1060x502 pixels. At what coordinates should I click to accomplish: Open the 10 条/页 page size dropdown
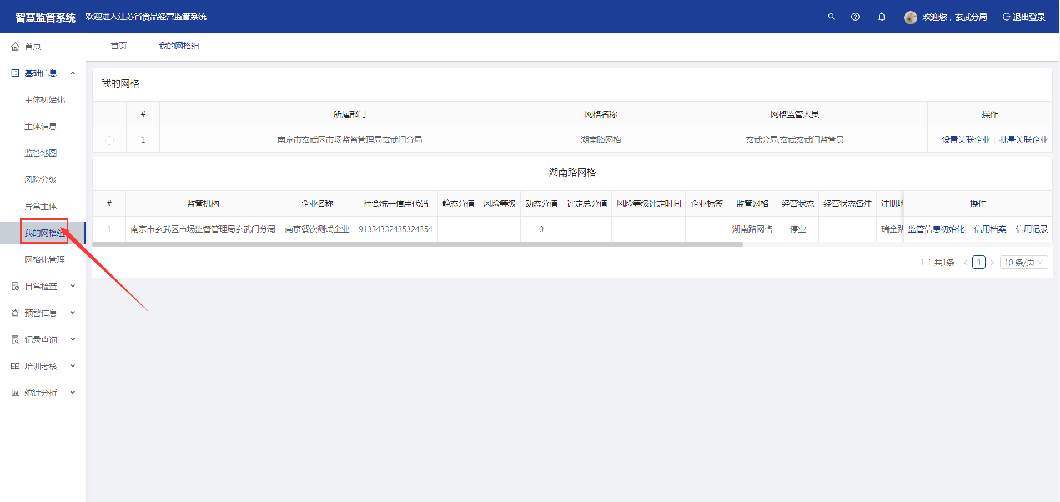click(1023, 262)
